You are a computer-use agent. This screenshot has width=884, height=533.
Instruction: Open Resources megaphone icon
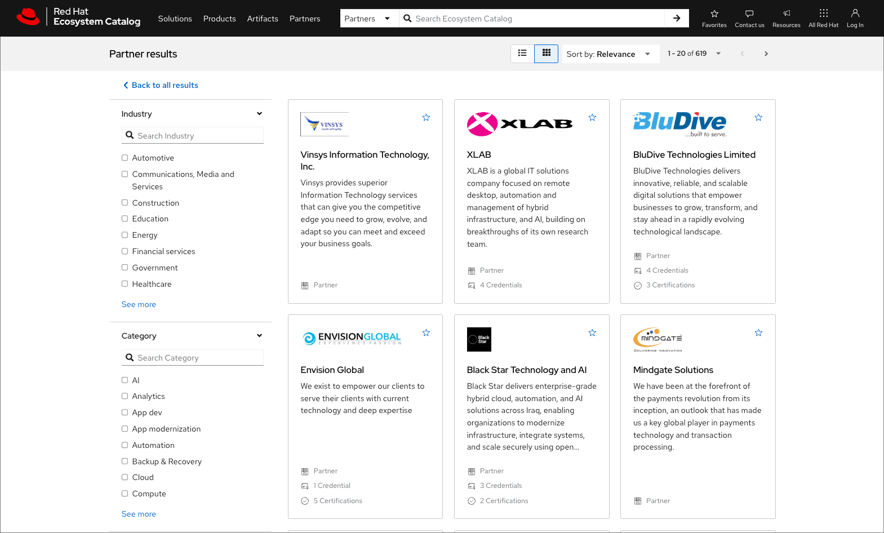click(x=786, y=14)
